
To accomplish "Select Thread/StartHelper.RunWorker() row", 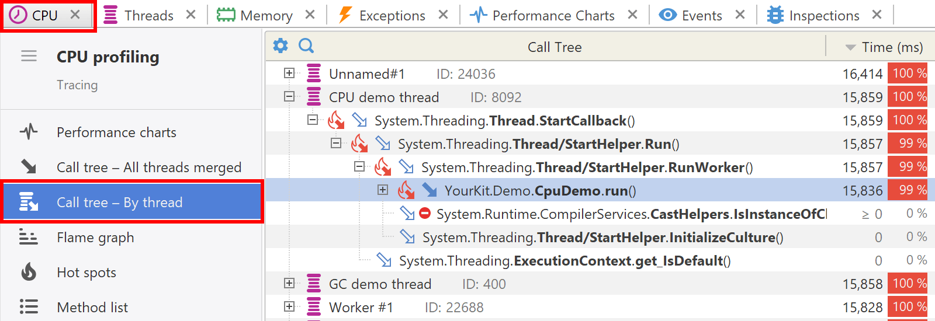I will 600,167.
